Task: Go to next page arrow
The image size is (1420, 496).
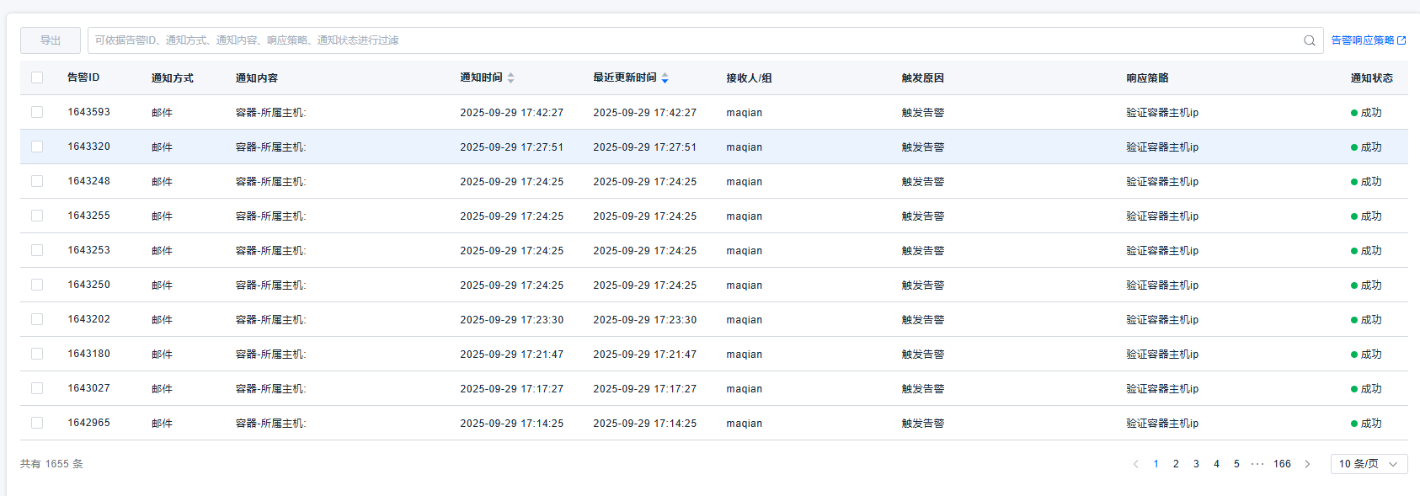Action: pos(1307,464)
